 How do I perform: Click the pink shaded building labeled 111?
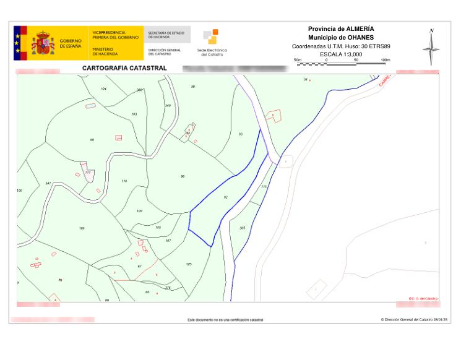tap(88, 172)
